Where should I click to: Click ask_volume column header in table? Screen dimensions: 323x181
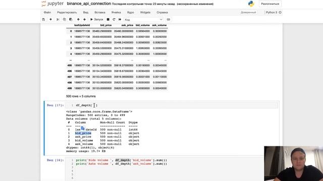159,25
